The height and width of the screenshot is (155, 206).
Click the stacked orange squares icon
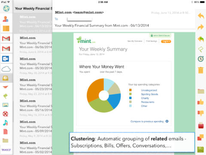[x=200, y=137]
